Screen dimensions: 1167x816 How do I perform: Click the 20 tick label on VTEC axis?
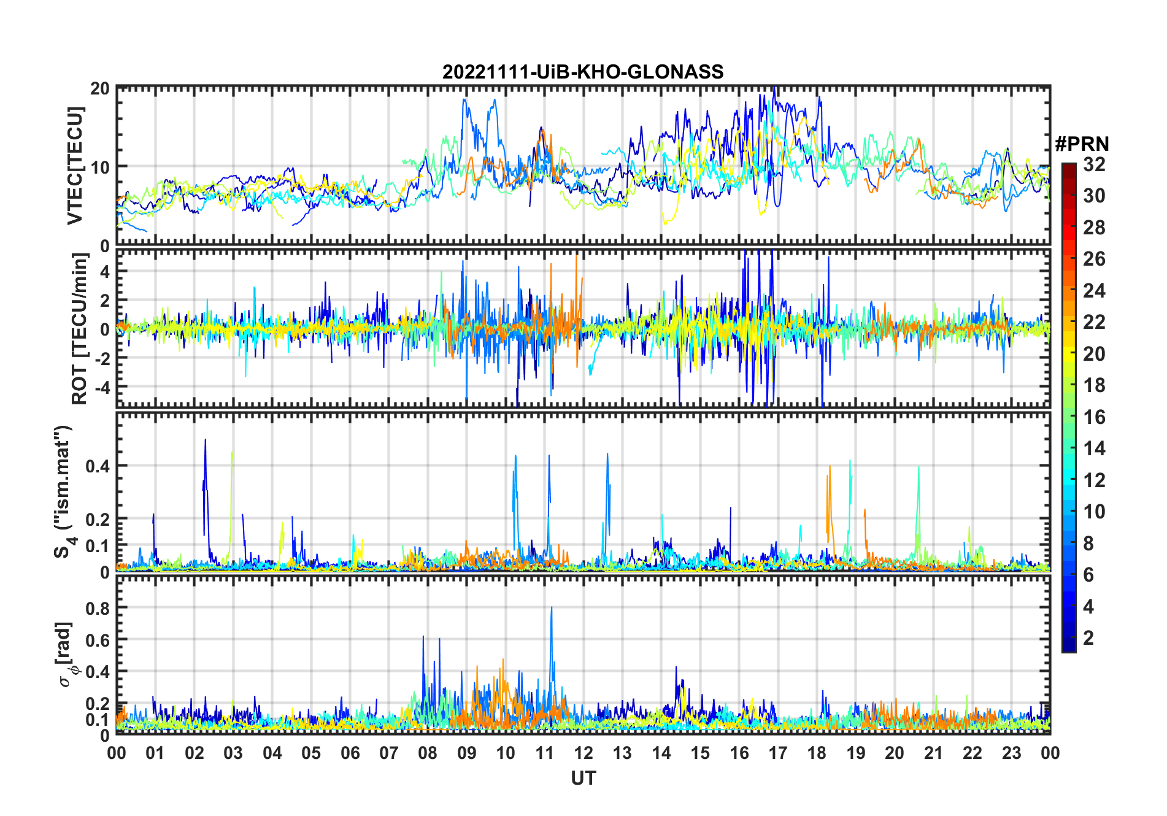click(100, 88)
